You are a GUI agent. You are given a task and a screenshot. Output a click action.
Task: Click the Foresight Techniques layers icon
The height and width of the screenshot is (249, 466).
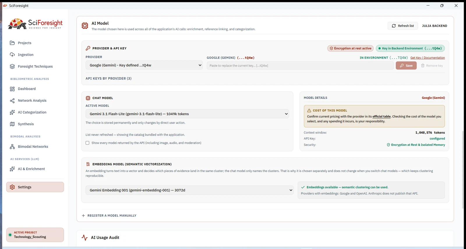(12, 67)
